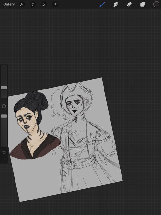Return to the Gallery

[x=9, y=4]
